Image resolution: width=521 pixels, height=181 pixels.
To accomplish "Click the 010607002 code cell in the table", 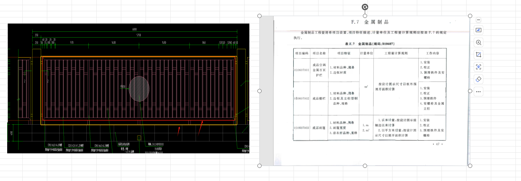I will [301, 98].
